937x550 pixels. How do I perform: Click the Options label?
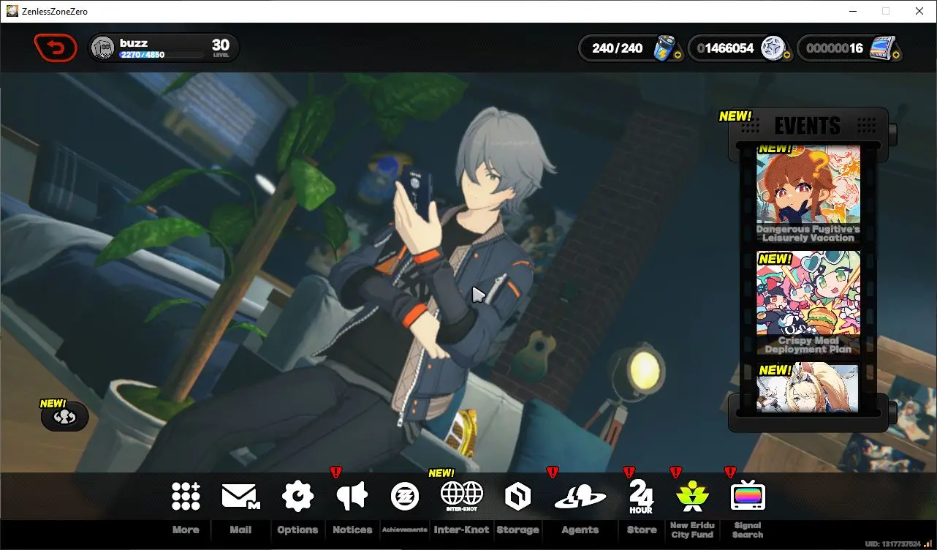pos(297,530)
